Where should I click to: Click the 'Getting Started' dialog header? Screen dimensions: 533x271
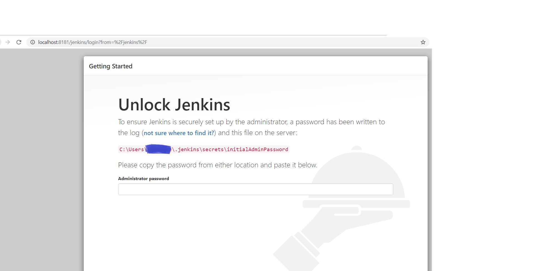(111, 66)
